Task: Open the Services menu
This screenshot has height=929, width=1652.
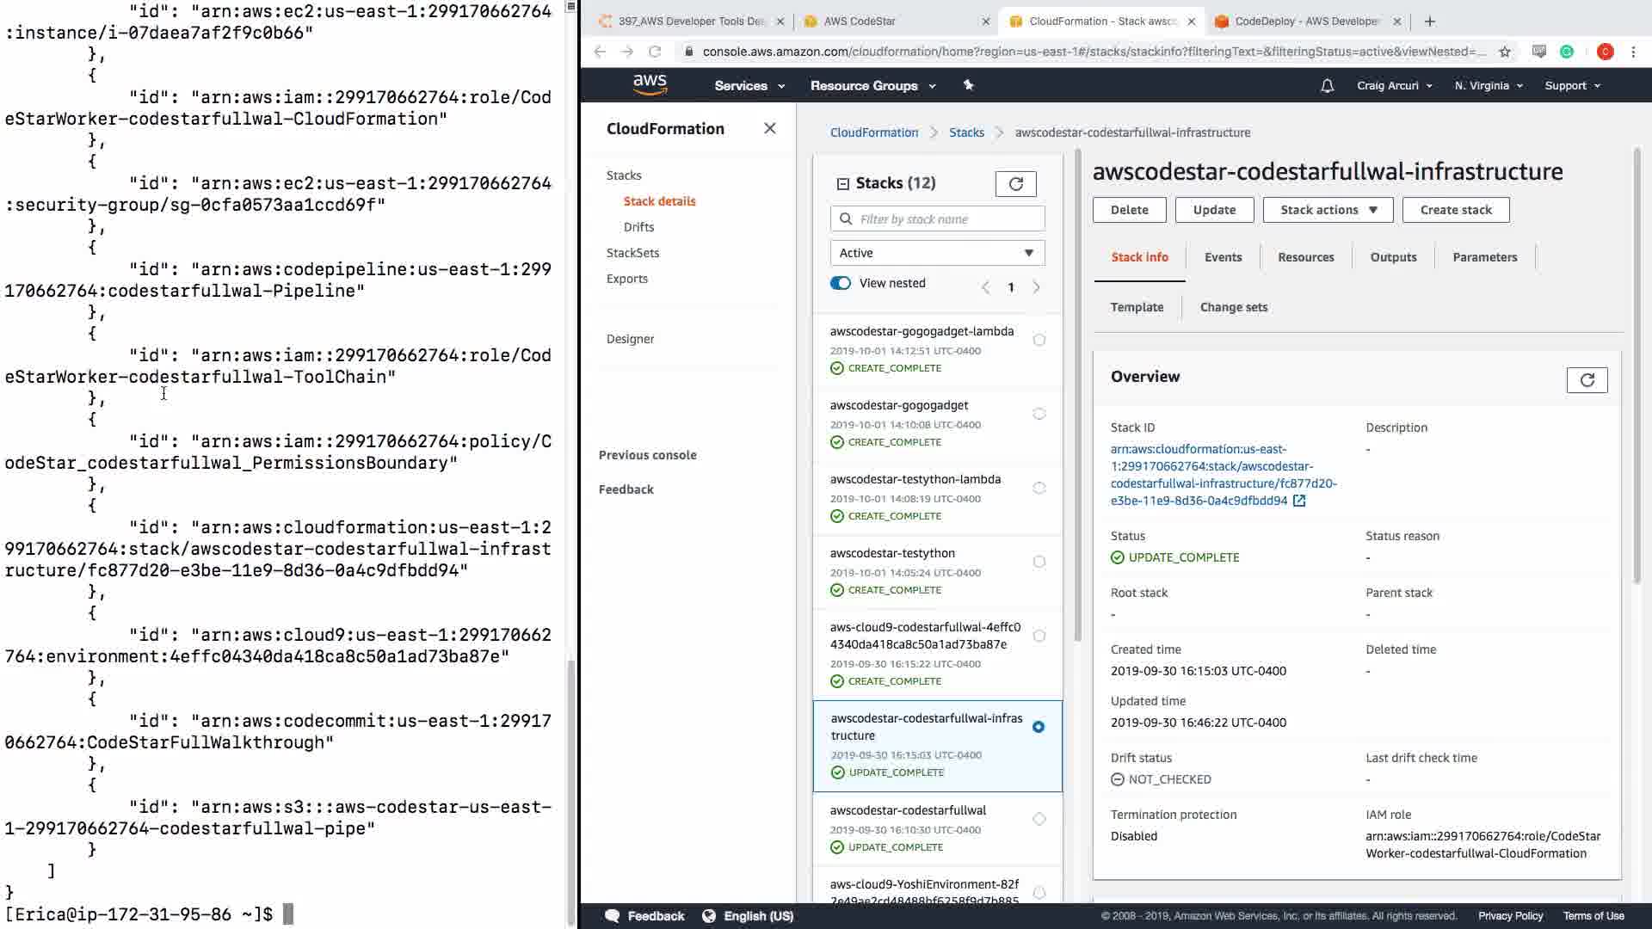Action: tap(749, 86)
